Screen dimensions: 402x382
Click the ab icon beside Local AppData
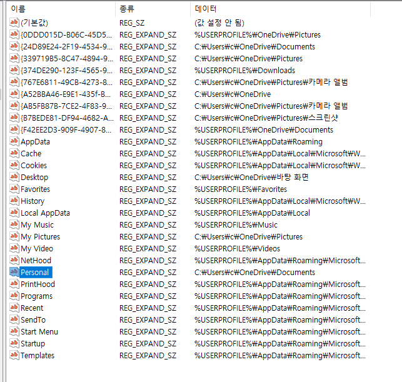(14, 213)
